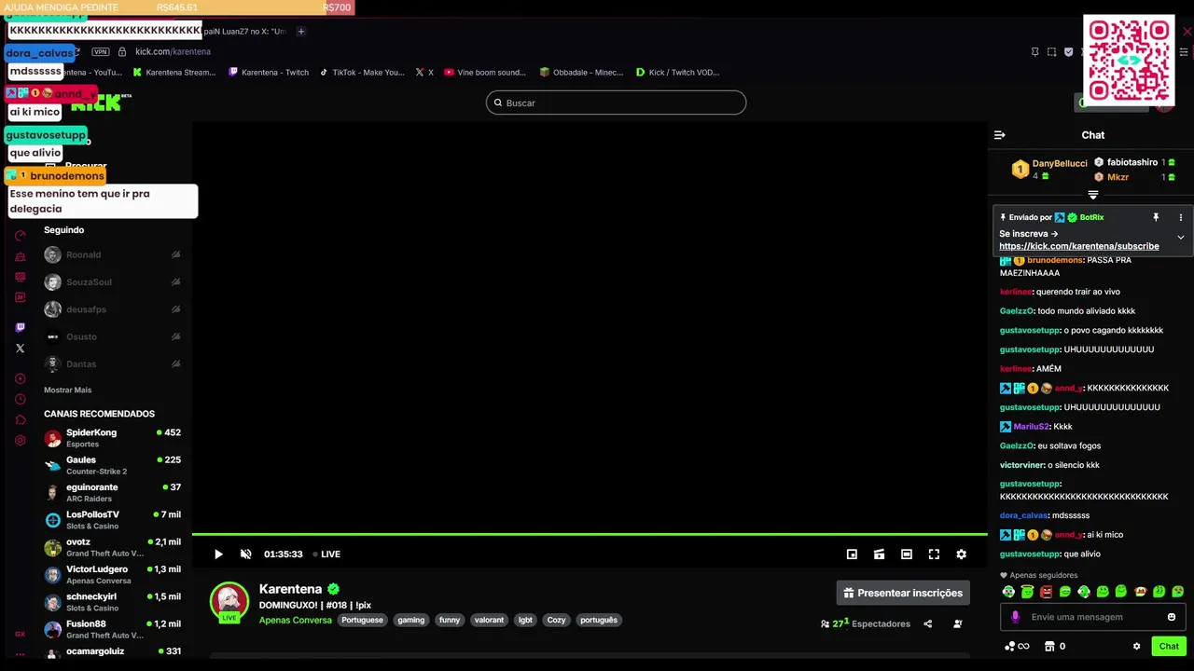Screen dimensions: 1194x671
Task: Insert the halo green emote
Action: click(x=1027, y=592)
